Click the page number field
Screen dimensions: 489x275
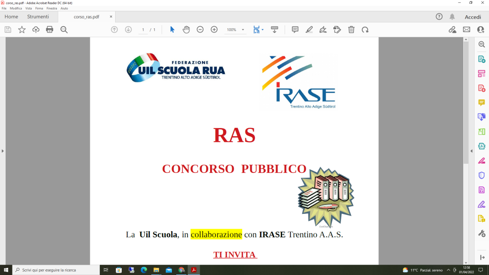(143, 30)
